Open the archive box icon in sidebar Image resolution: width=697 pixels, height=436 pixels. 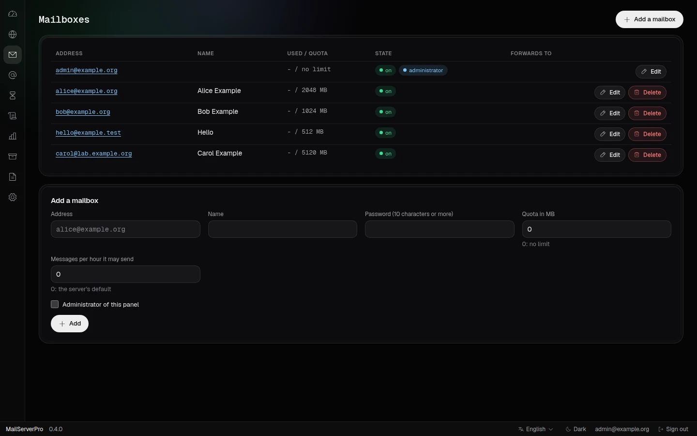coord(13,156)
